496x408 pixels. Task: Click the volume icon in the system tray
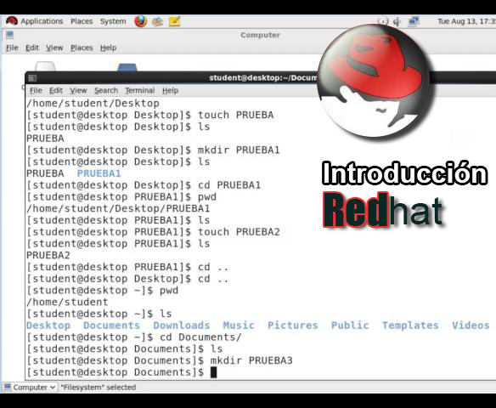(397, 21)
